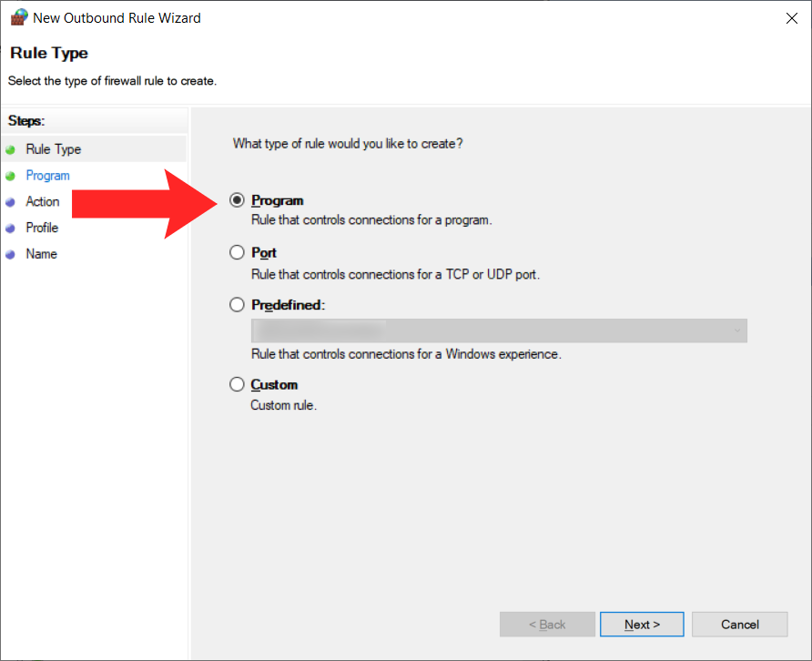Select the Profile step label
This screenshot has height=661, width=812.
pos(42,229)
